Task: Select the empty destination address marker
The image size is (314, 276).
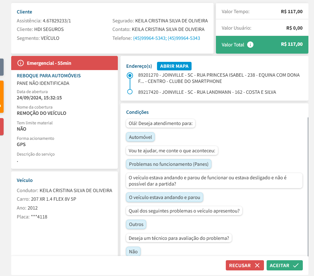Action: tap(130, 92)
